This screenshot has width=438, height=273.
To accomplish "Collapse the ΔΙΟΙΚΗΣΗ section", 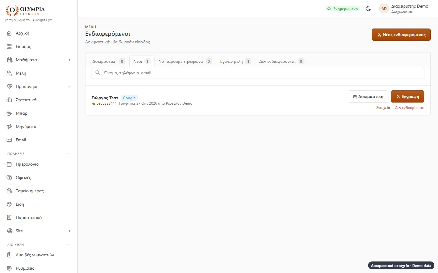I will coord(68,245).
